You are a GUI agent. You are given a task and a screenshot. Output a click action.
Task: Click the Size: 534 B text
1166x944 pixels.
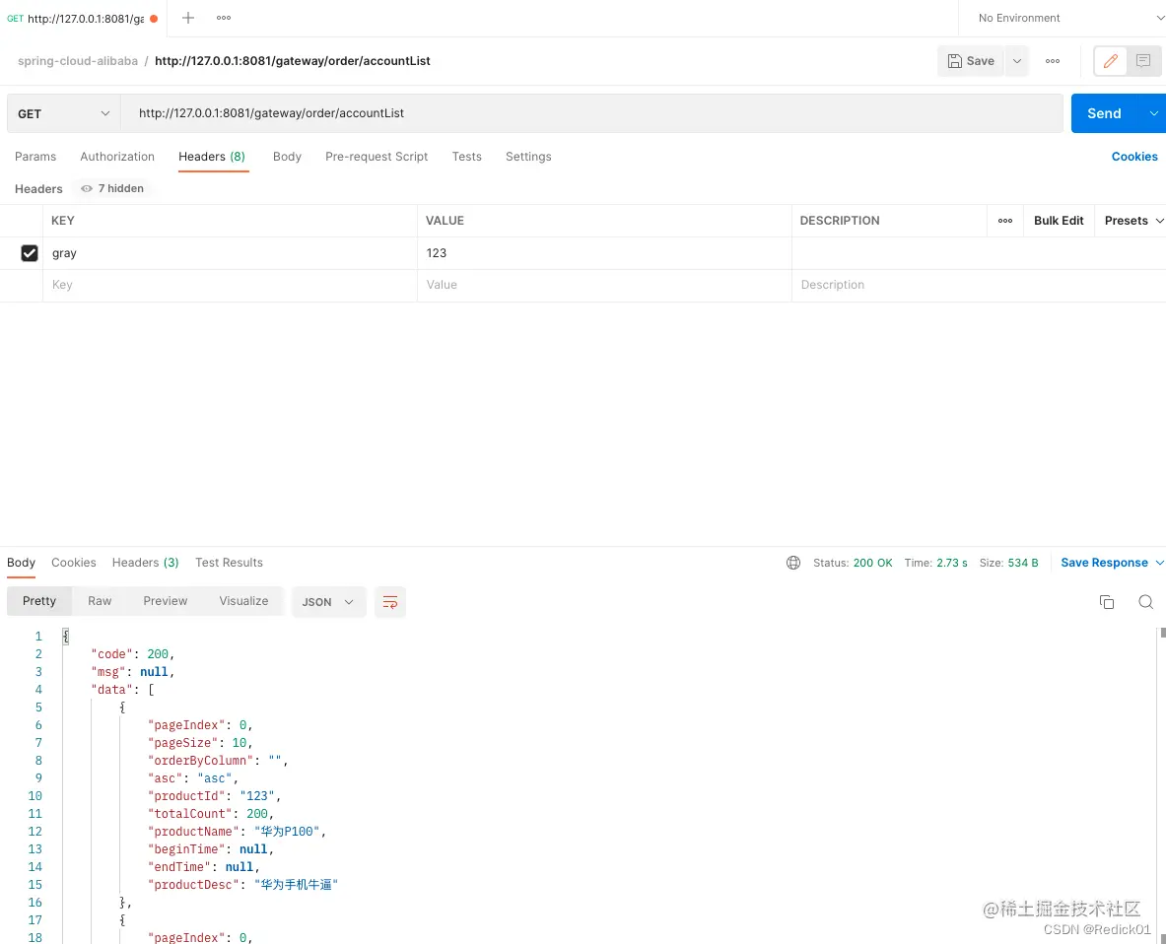1008,563
